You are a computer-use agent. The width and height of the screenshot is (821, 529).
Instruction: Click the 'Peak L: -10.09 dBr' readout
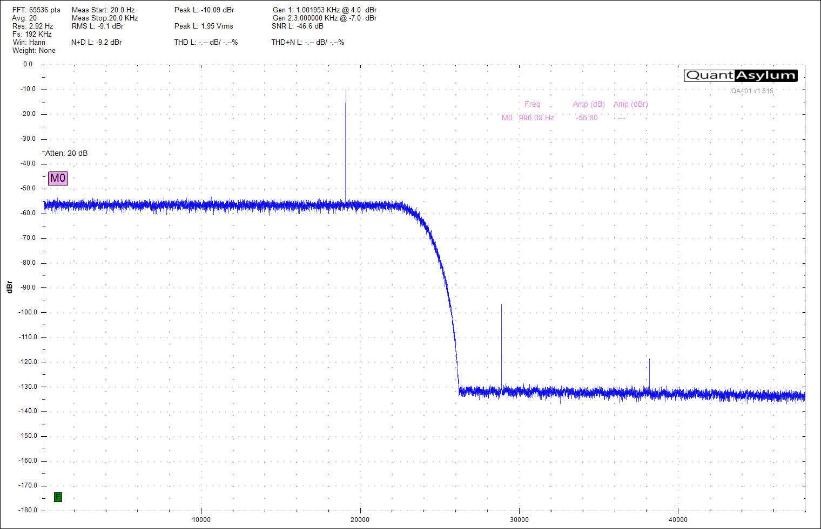pos(204,10)
